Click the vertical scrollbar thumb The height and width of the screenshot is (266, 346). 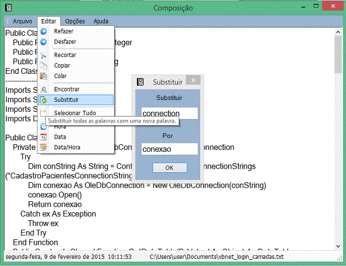click(x=338, y=54)
